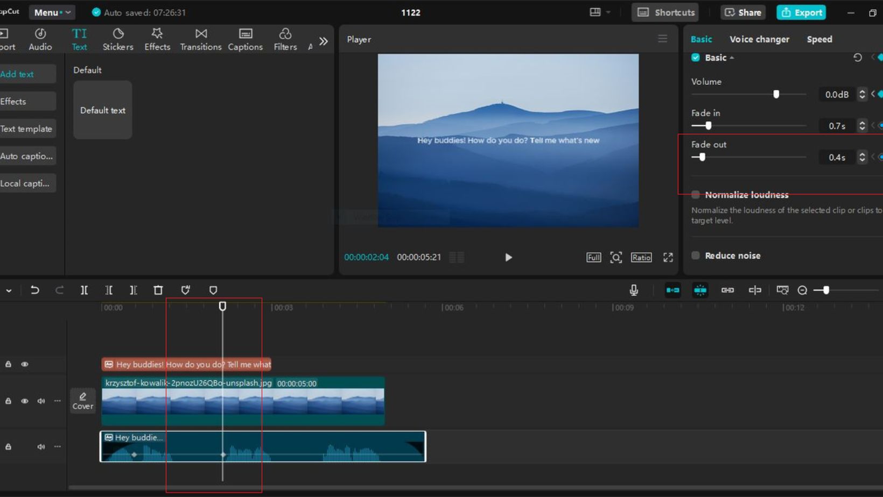
Task: Click the timeline zoom-out minus icon
Action: coord(802,290)
